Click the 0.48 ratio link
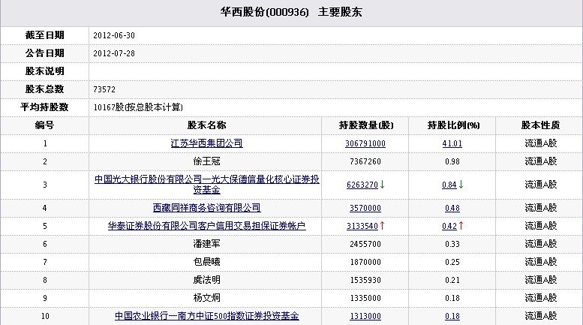Image resolution: width=583 pixels, height=325 pixels. coord(452,208)
